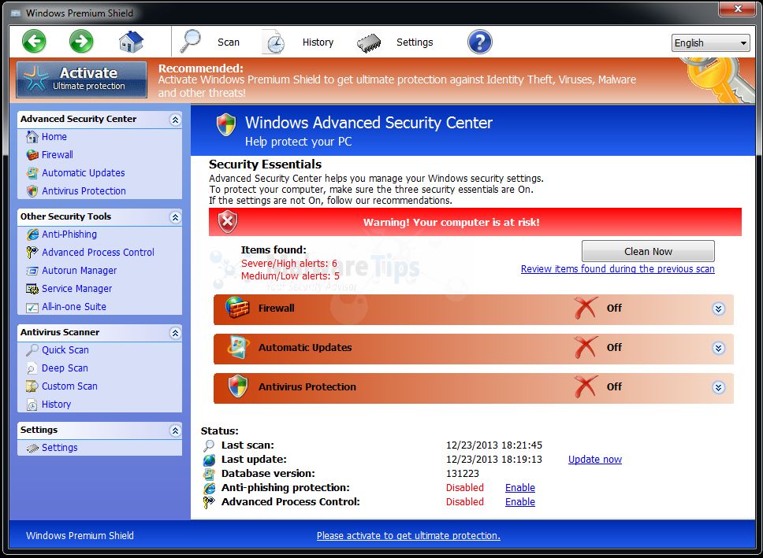Click the clock History toolbar icon

(274, 42)
